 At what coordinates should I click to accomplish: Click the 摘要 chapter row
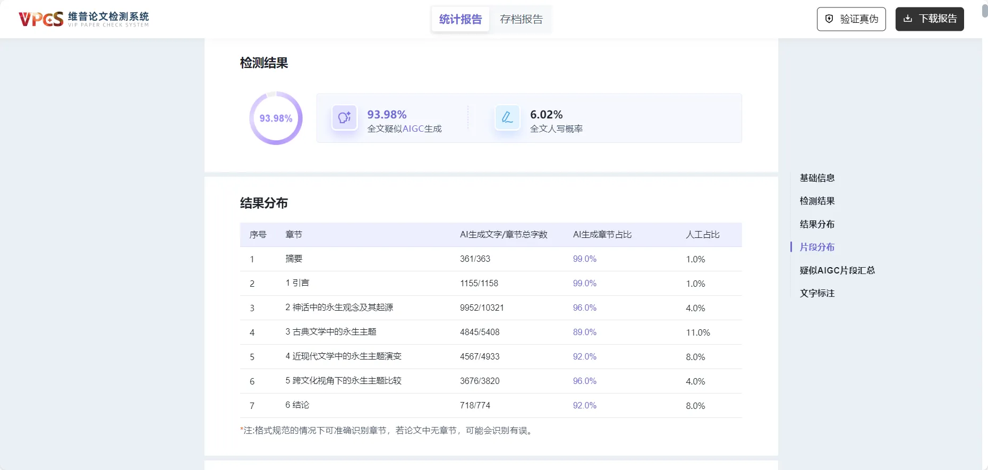click(x=491, y=259)
